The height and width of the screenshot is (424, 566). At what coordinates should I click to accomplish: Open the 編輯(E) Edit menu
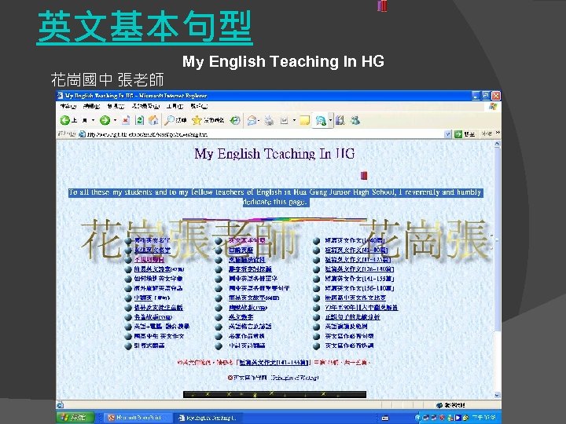91,106
